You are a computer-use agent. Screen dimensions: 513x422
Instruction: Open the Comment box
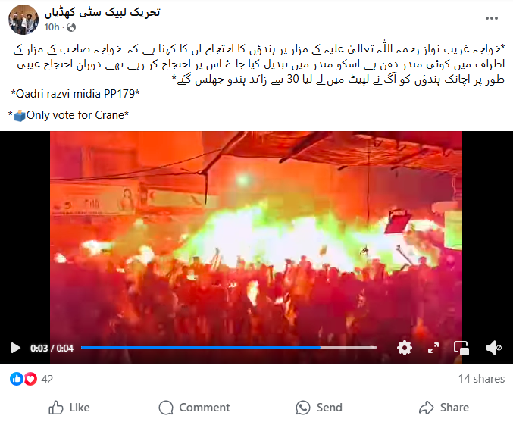click(194, 408)
